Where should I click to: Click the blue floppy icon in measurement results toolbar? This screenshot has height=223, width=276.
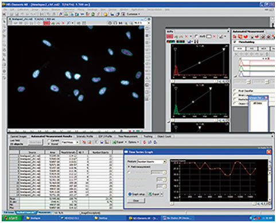point(102,142)
